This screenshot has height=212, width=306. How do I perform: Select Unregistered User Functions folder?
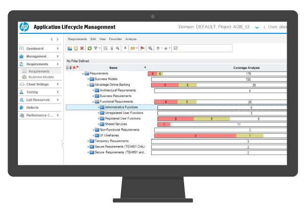124,113
